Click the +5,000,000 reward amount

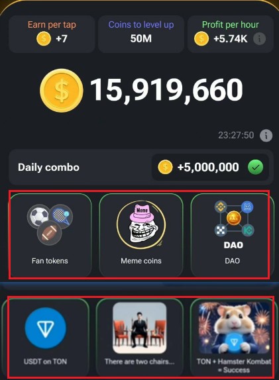click(x=208, y=167)
